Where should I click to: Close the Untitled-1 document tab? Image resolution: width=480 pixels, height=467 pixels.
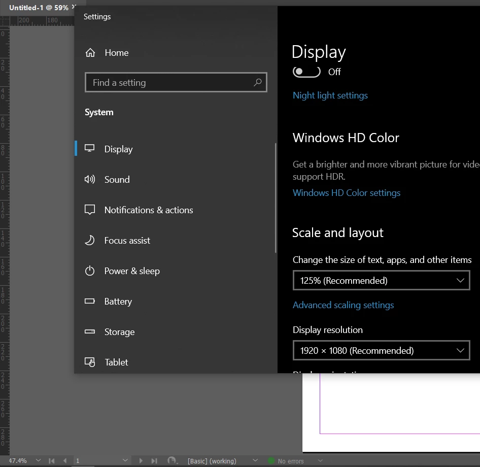coord(74,7)
